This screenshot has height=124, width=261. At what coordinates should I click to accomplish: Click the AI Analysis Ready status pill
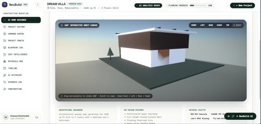148,5
